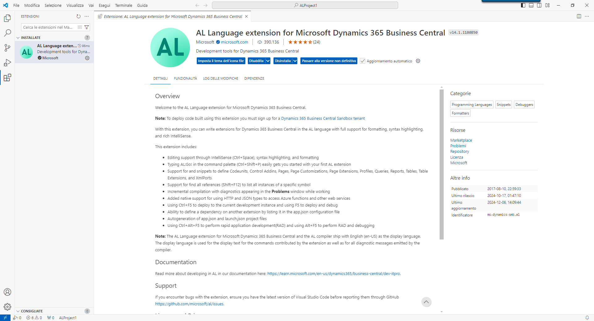Viewport: 594px width, 321px height.
Task: Open the Run and Debug view
Action: click(x=7, y=63)
